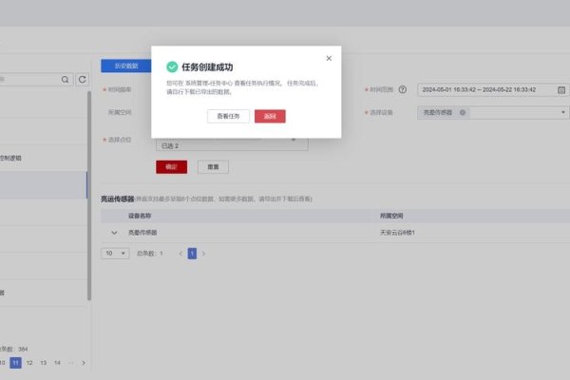This screenshot has height=380, width=570.
Task: Click the 所属空间 column header
Action: (391, 216)
